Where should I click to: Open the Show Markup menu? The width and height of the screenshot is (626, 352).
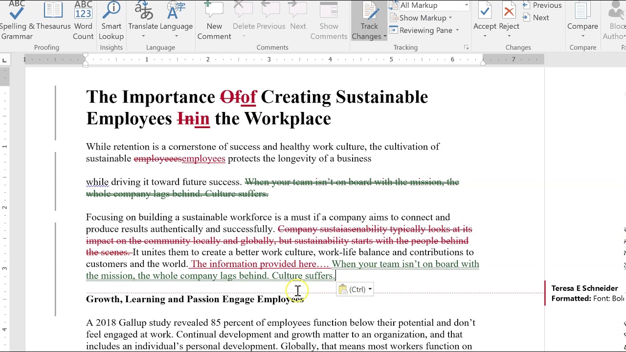[421, 18]
